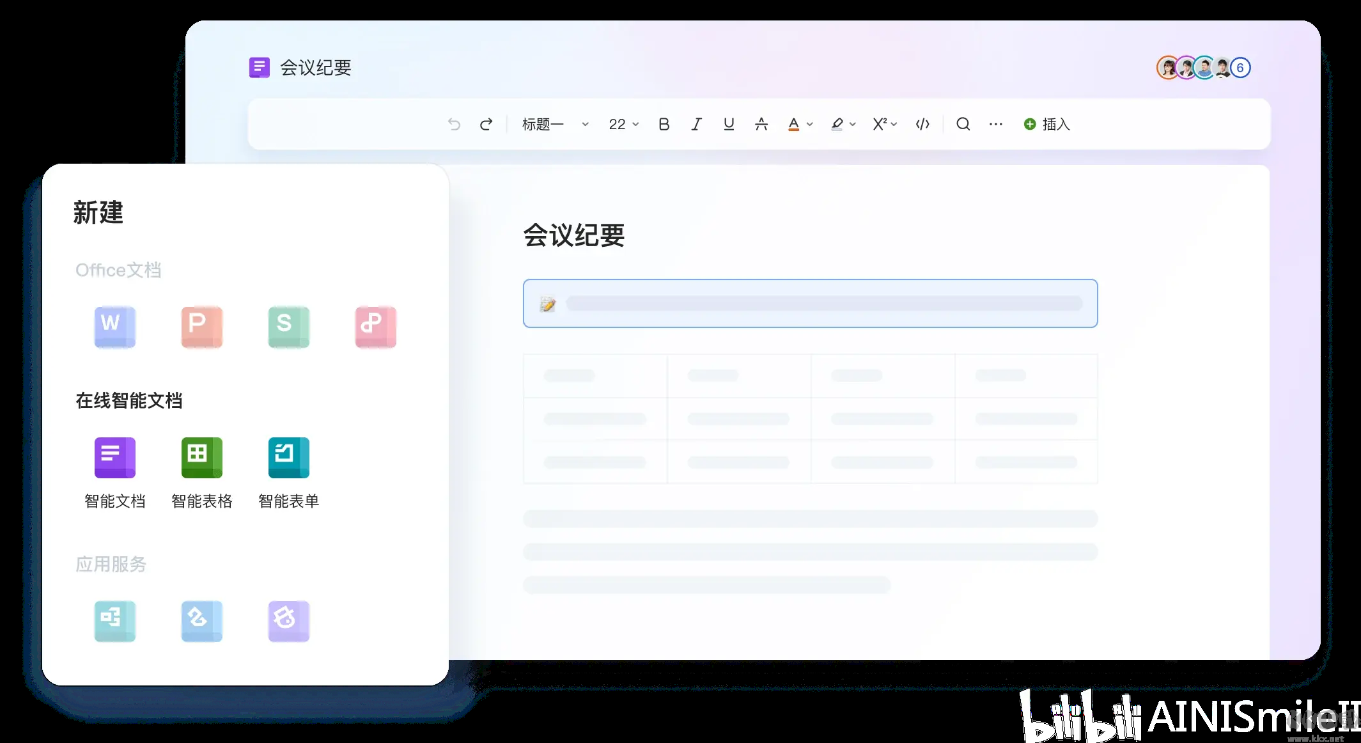Click the 在线智能文档 section label
This screenshot has width=1361, height=743.
(x=129, y=400)
